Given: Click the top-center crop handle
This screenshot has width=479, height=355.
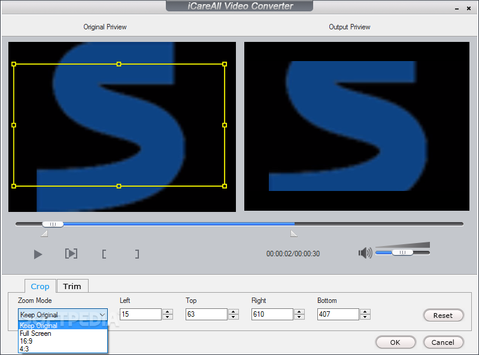Looking at the screenshot, I should pyautogui.click(x=119, y=64).
